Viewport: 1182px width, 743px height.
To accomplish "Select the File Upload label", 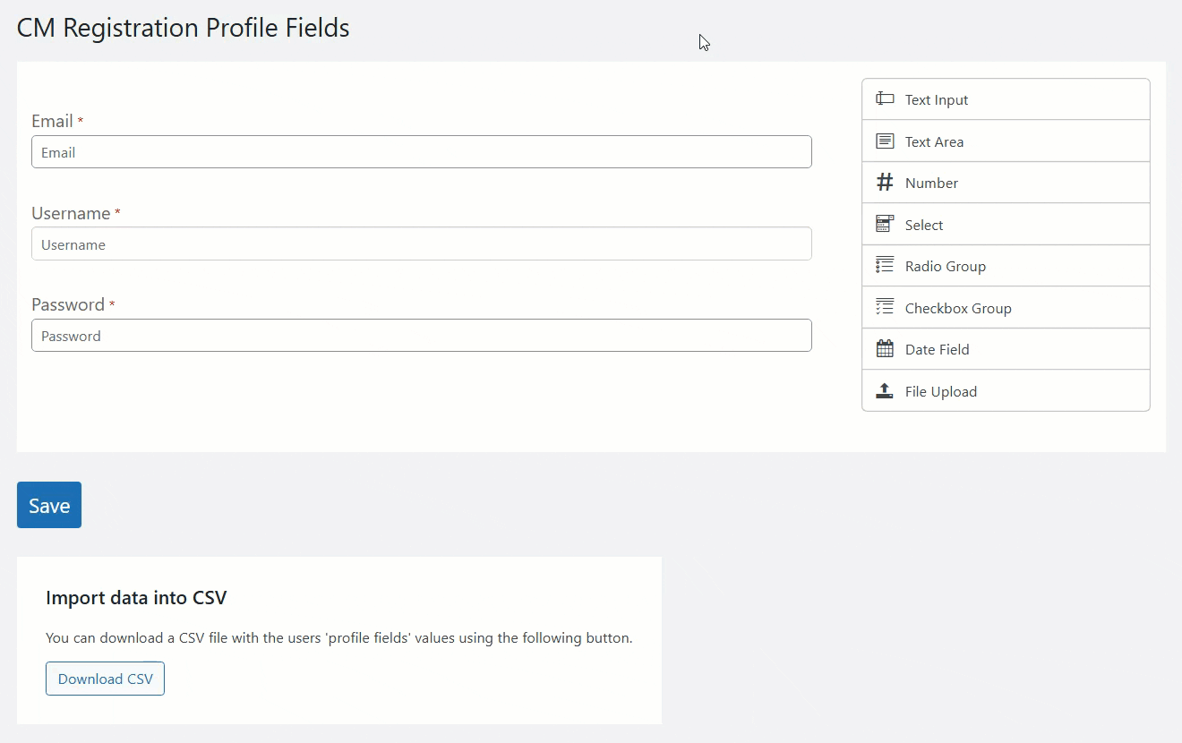I will pyautogui.click(x=940, y=392).
